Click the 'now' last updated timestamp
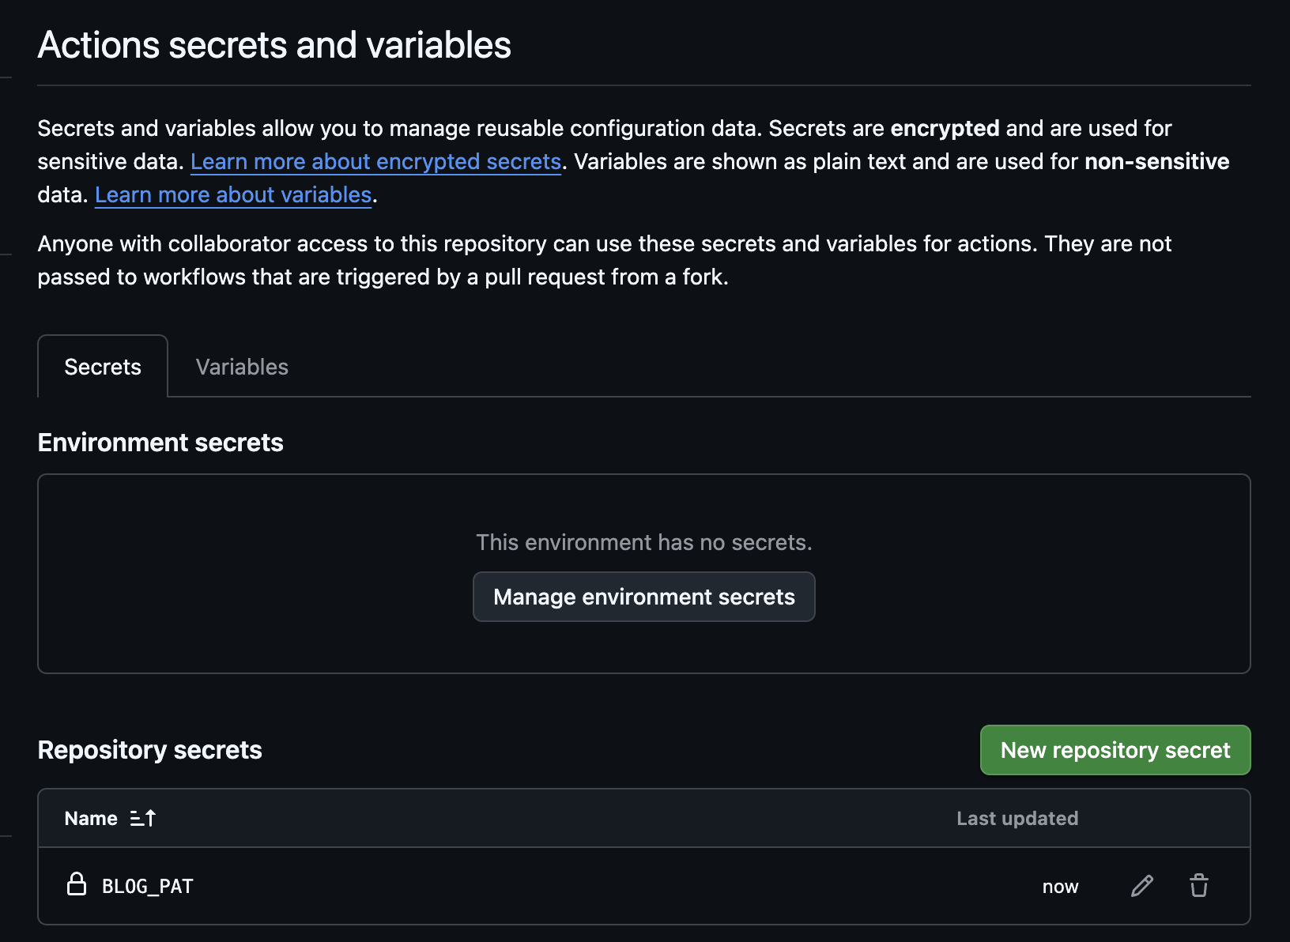Image resolution: width=1290 pixels, height=942 pixels. point(1060,887)
